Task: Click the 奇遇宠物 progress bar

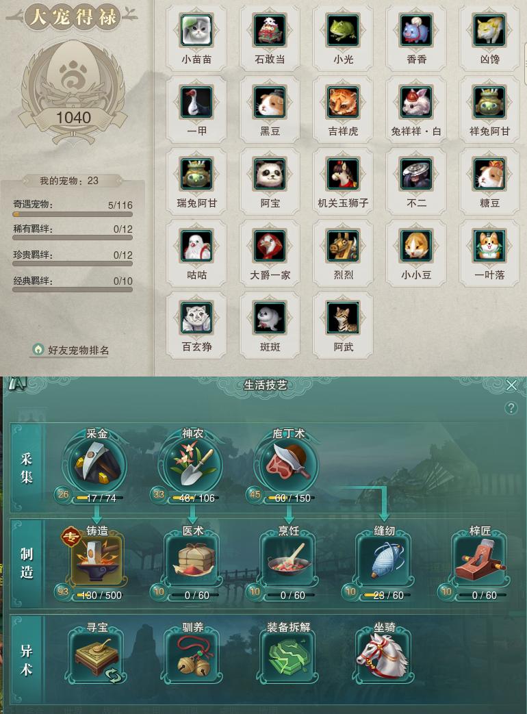Action: point(73,214)
